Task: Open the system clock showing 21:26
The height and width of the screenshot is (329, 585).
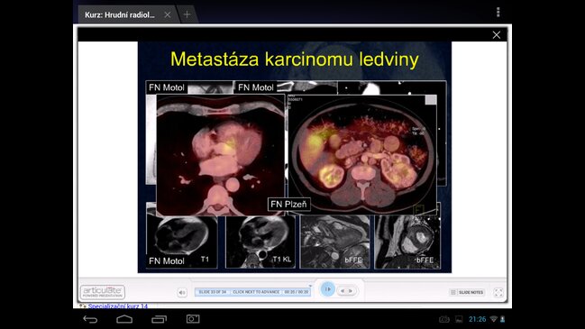Action: (x=477, y=319)
